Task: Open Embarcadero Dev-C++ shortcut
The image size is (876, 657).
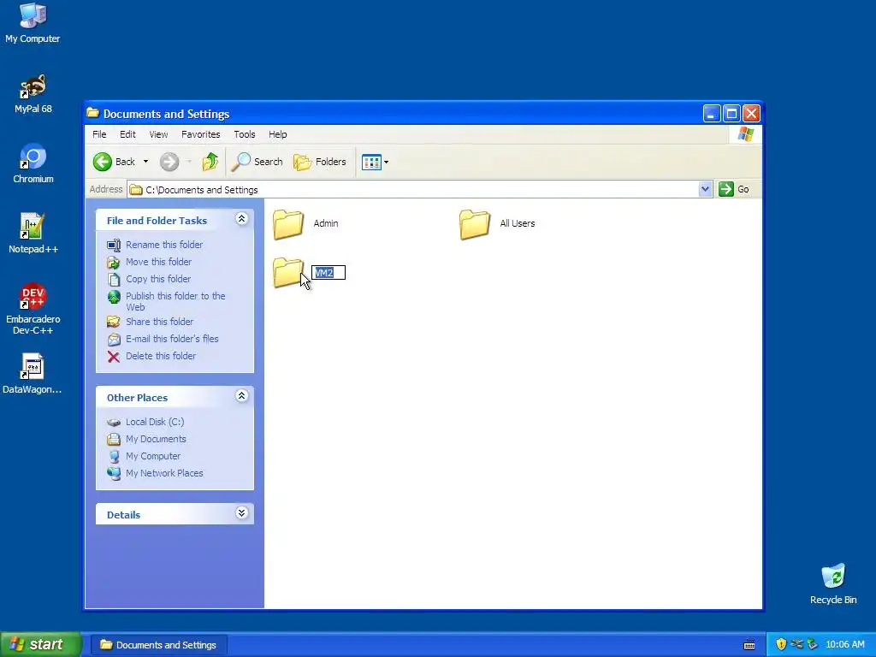Action: point(33,309)
